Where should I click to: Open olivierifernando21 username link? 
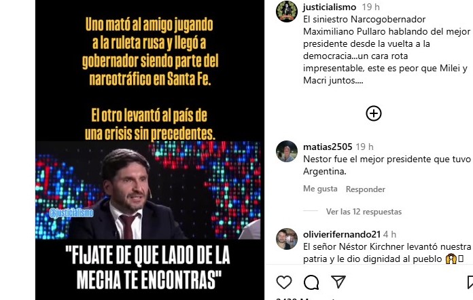click(x=342, y=234)
